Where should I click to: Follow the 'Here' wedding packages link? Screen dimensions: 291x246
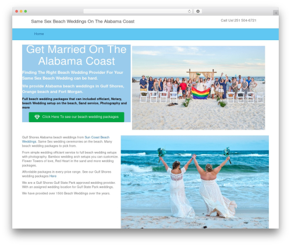[53, 176]
